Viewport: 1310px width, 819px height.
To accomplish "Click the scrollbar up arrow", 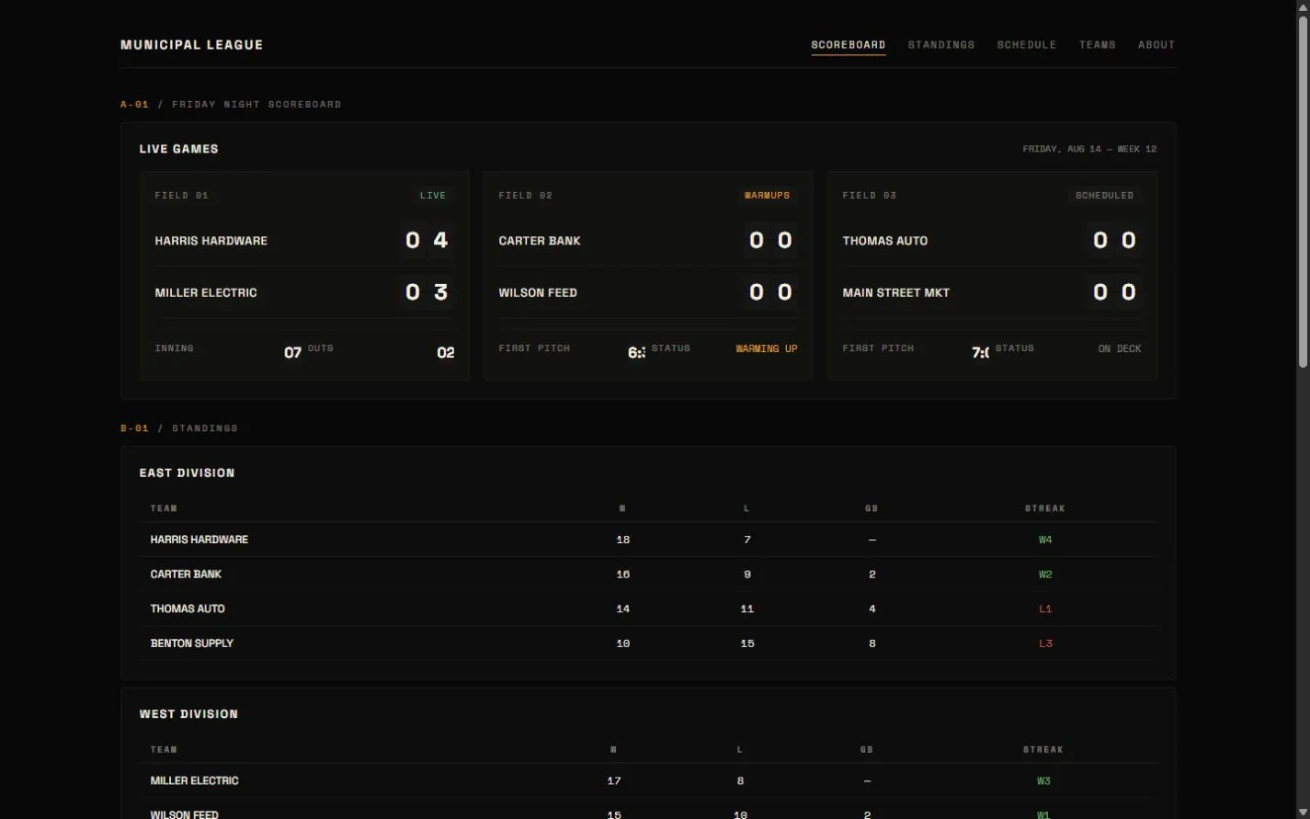I will (1302, 6).
